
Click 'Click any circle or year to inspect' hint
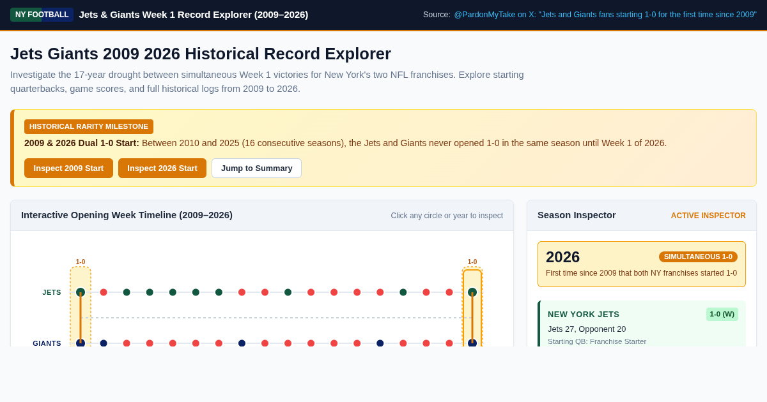pyautogui.click(x=447, y=216)
